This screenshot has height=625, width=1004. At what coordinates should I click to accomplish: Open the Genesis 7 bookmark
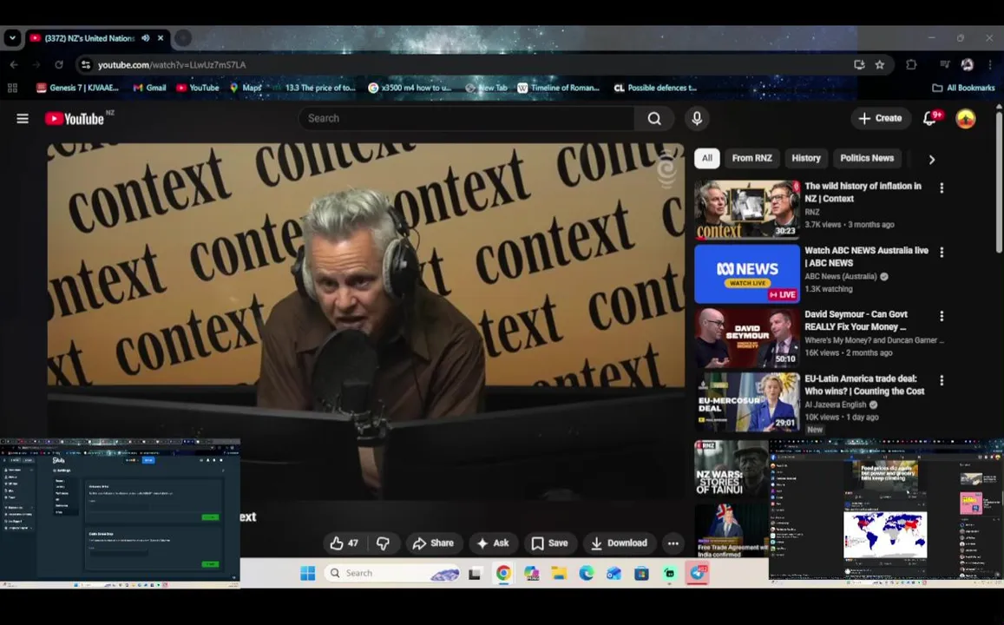pyautogui.click(x=77, y=88)
